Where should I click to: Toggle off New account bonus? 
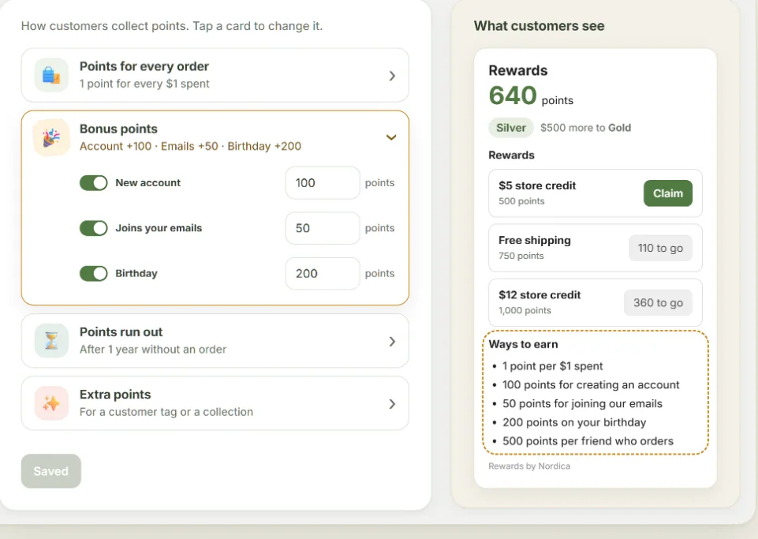point(93,183)
